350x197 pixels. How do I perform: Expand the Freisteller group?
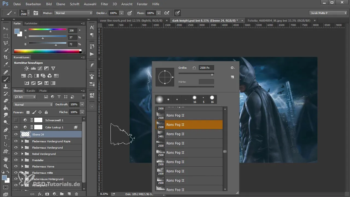(x=22, y=160)
